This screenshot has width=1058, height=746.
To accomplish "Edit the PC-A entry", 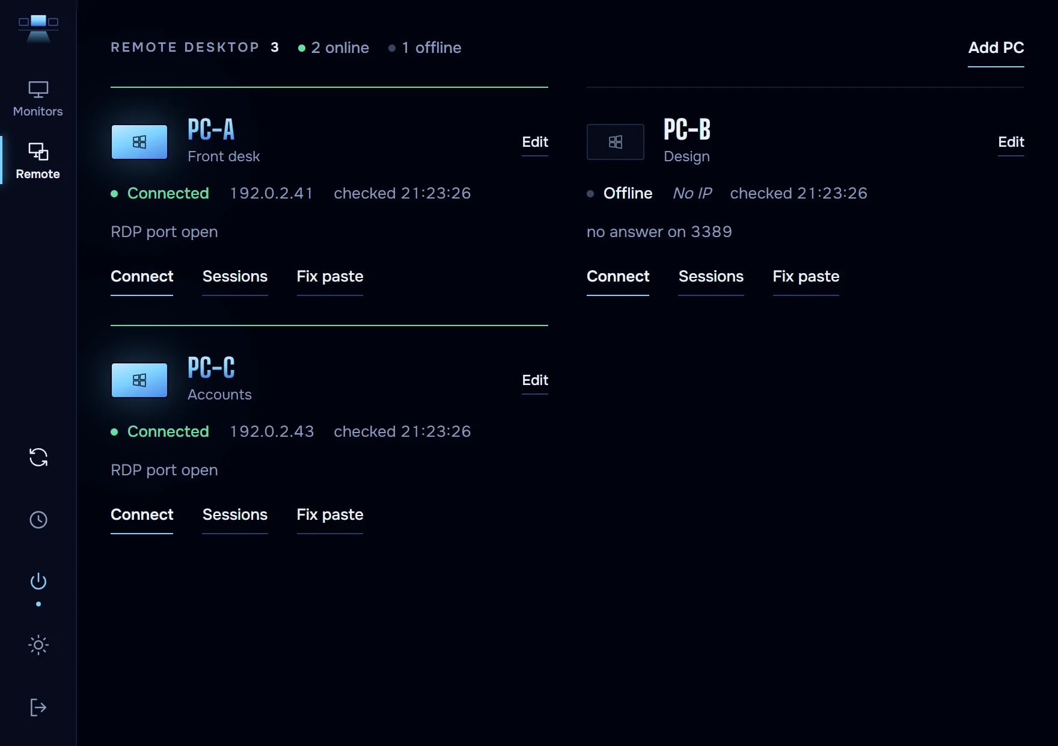I will (x=535, y=143).
